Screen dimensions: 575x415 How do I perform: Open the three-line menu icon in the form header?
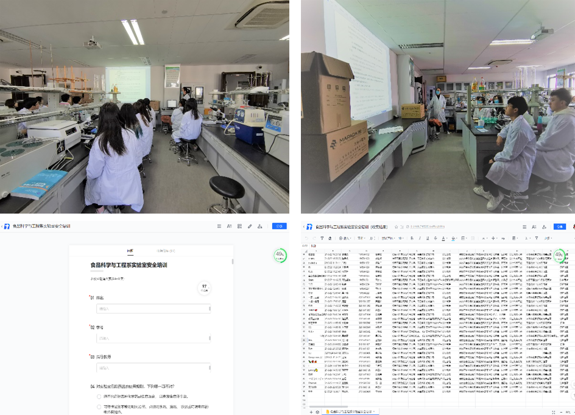tap(219, 226)
